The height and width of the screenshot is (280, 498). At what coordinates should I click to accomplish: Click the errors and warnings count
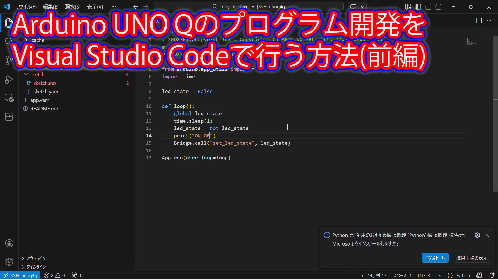click(54, 275)
